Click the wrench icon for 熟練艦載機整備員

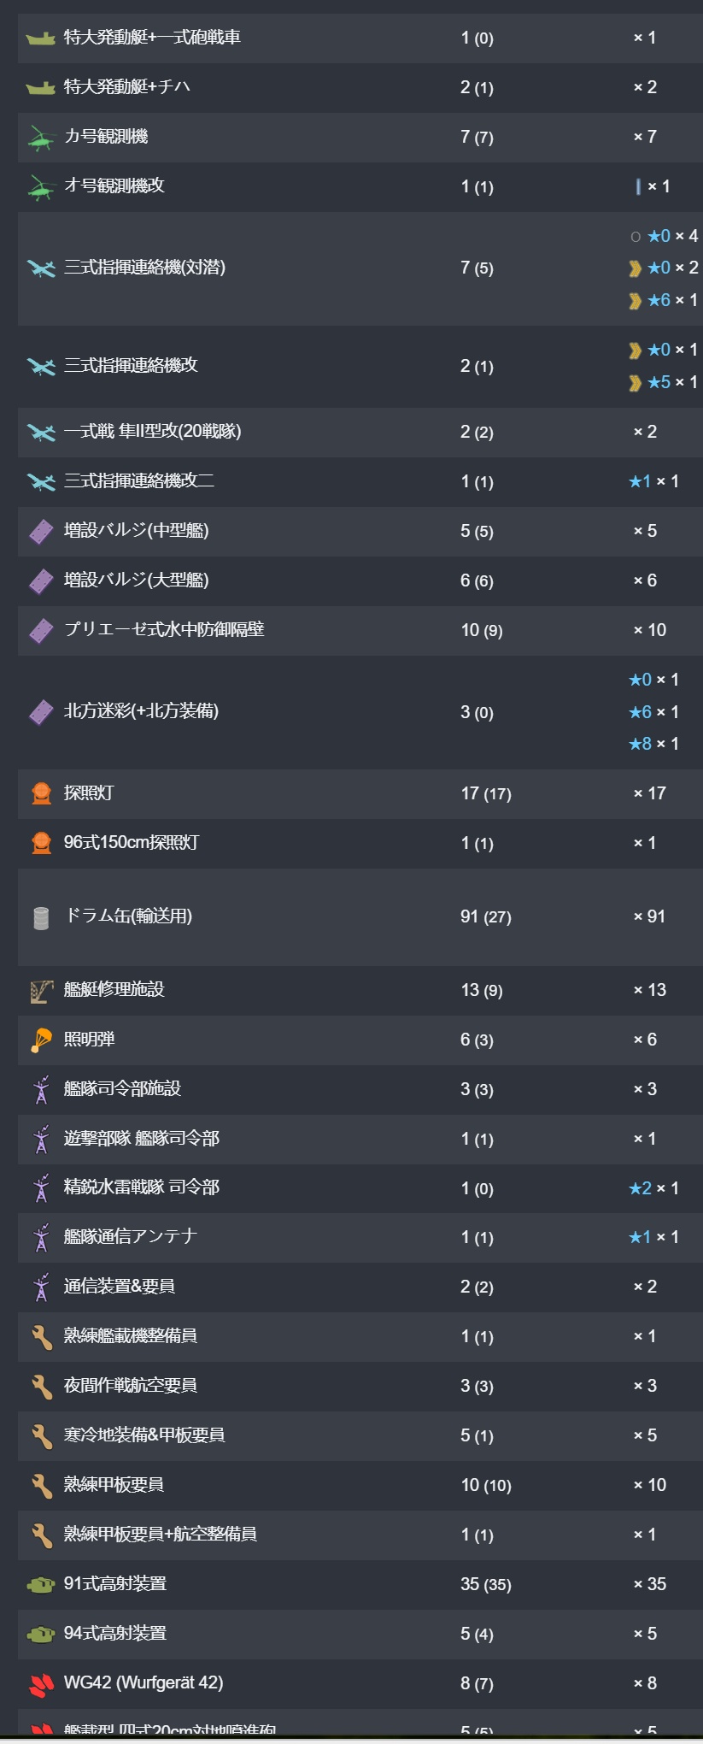41,1336
